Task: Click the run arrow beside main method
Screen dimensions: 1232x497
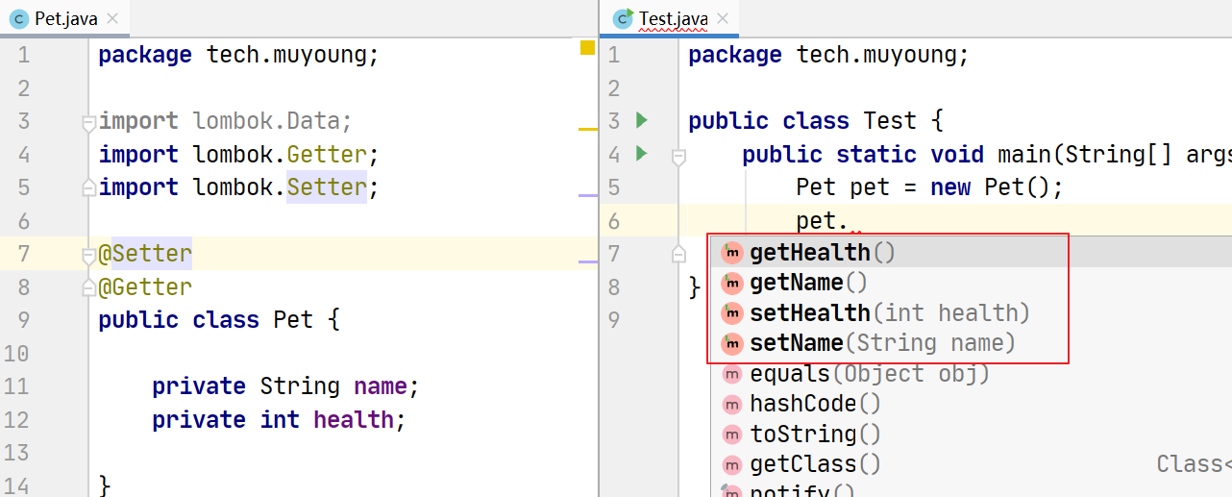Action: click(642, 154)
